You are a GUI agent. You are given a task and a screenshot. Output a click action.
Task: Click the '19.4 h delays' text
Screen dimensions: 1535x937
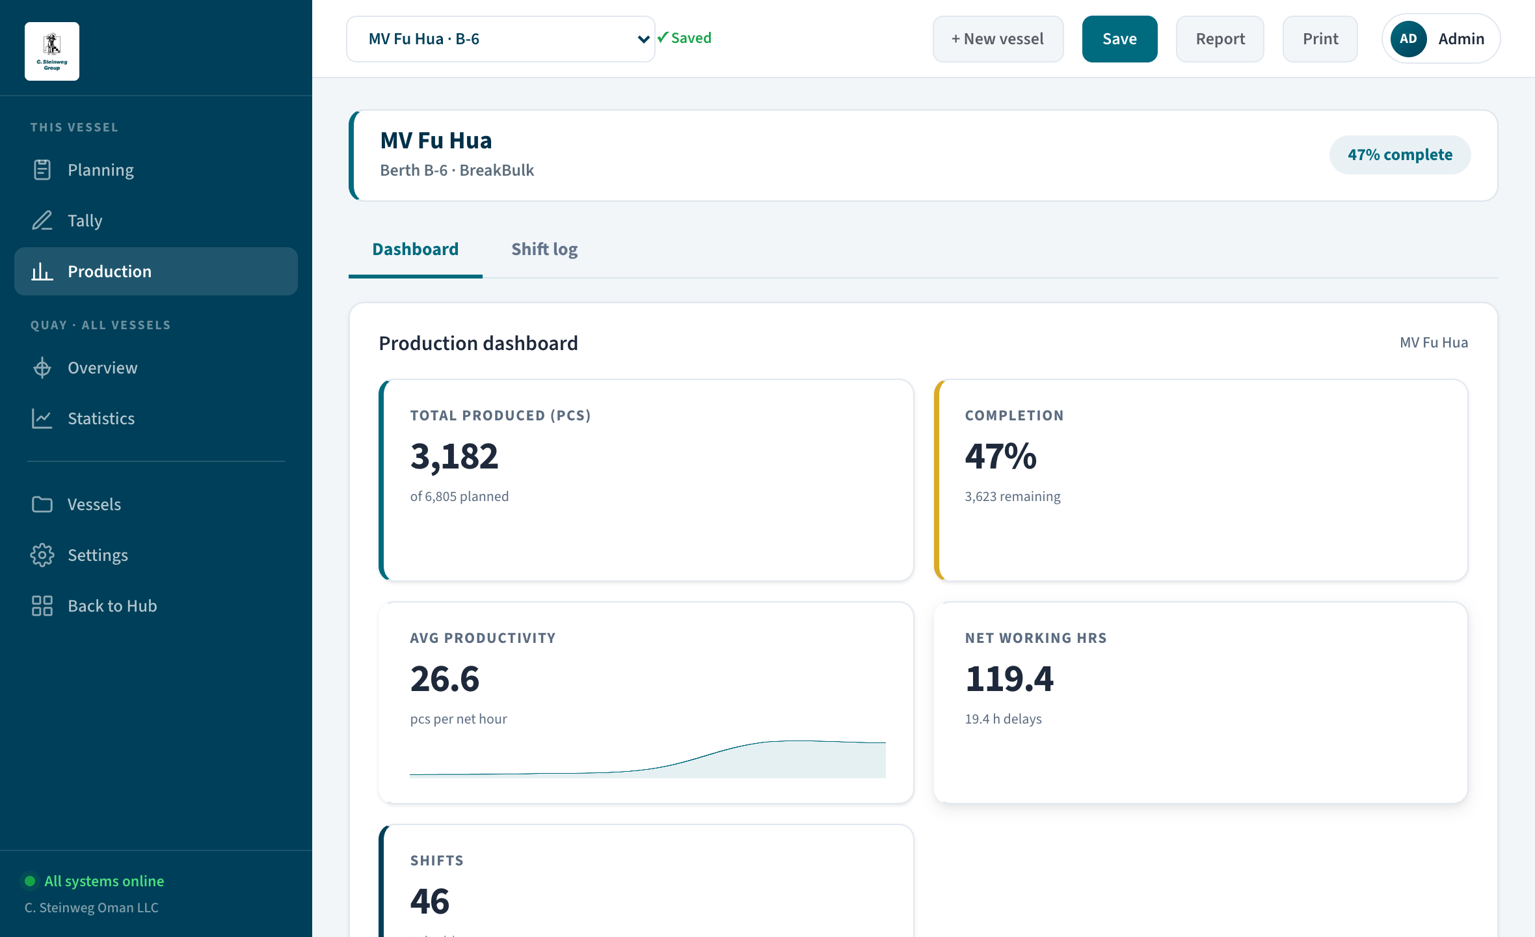[1003, 719]
